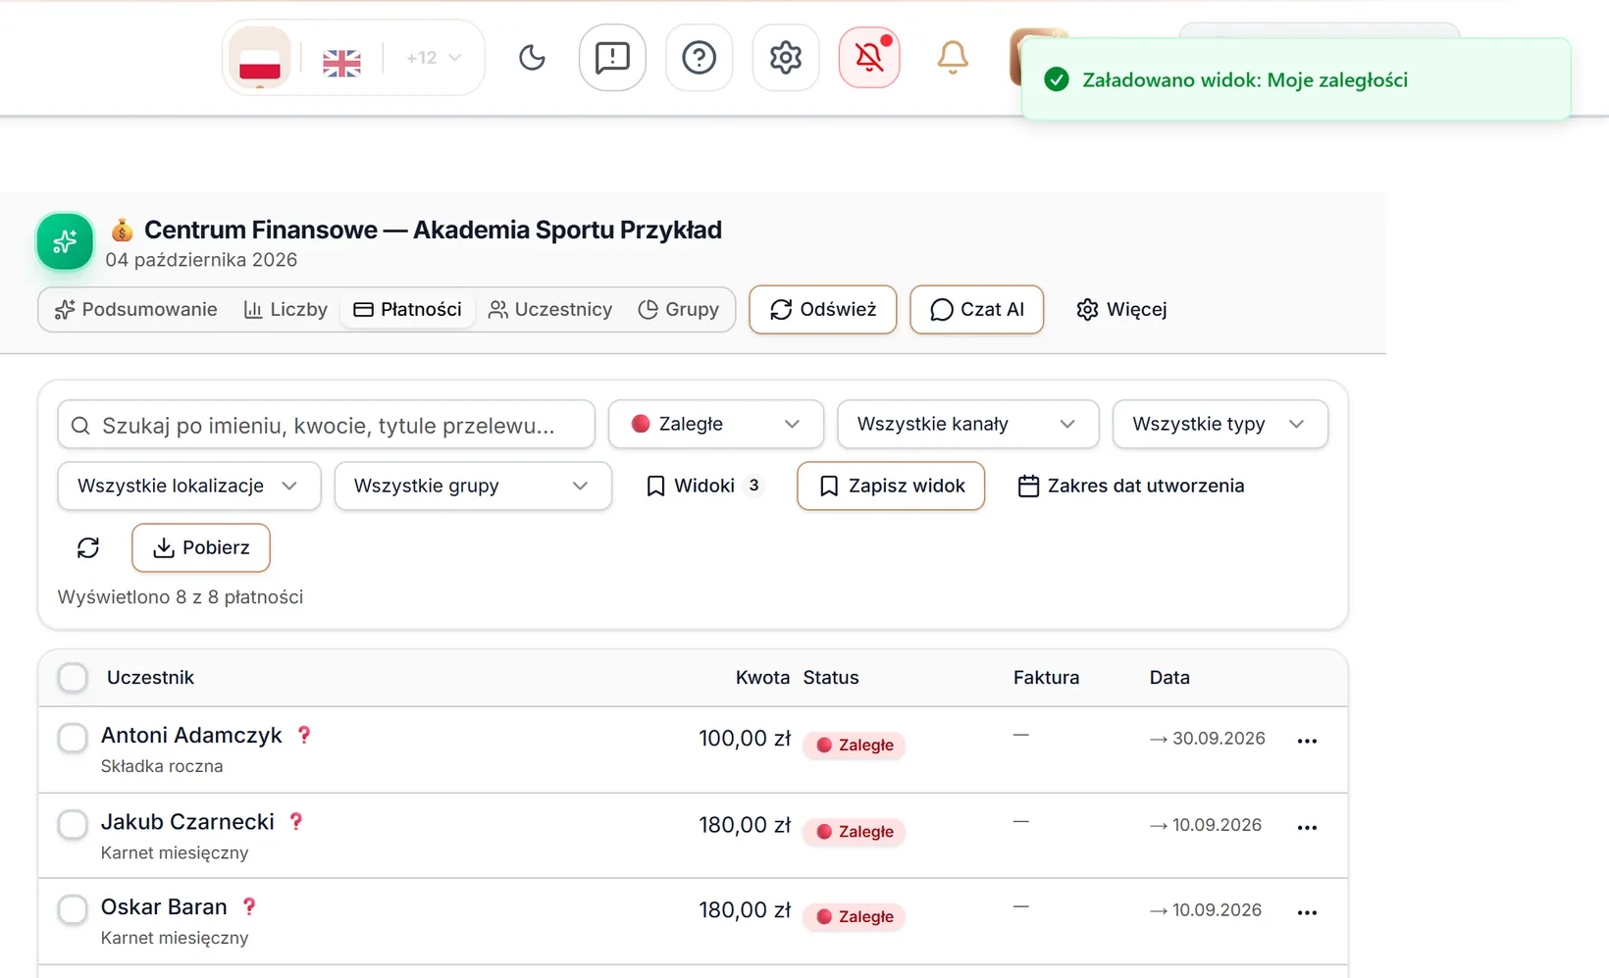Click the Zaległe badge in Antoni Adamczyk row
The image size is (1609, 978).
pyautogui.click(x=855, y=746)
